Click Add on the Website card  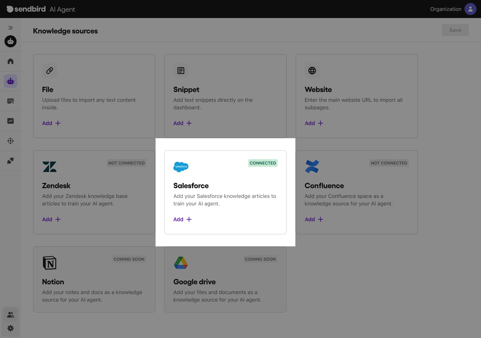[x=313, y=123]
